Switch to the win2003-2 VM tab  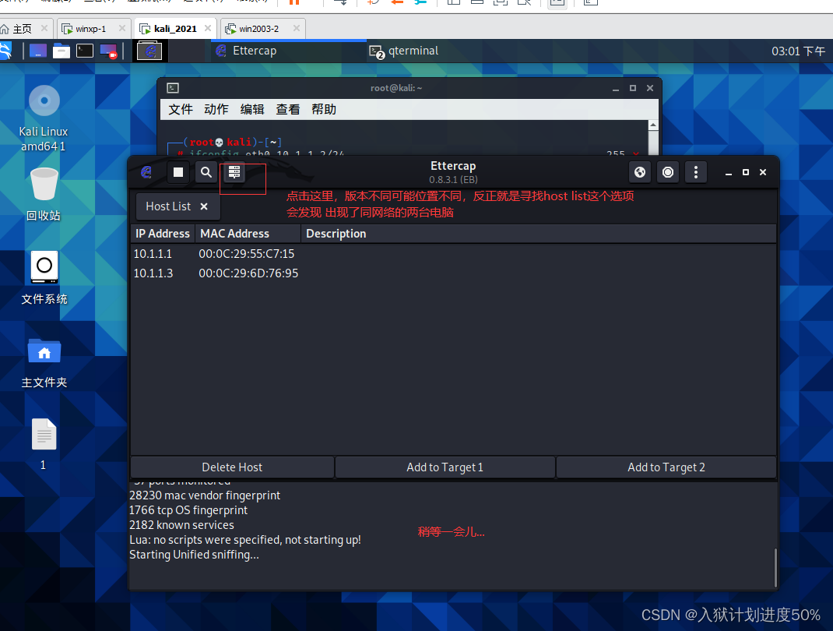click(x=258, y=29)
